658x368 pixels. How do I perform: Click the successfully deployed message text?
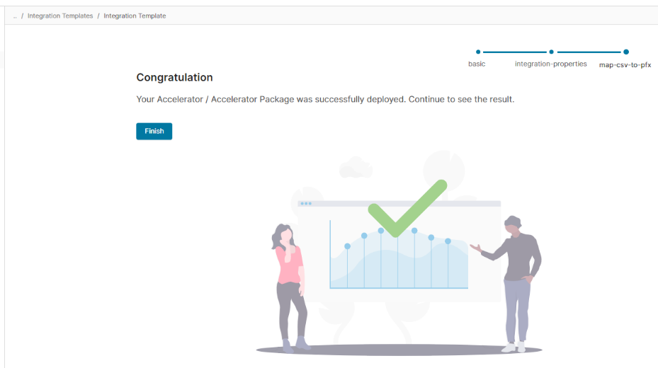coord(325,99)
